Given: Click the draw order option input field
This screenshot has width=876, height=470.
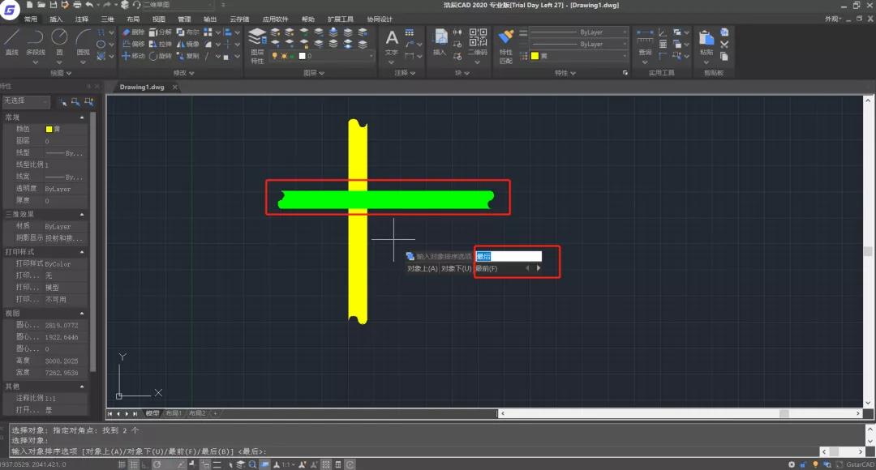Looking at the screenshot, I should (508, 256).
